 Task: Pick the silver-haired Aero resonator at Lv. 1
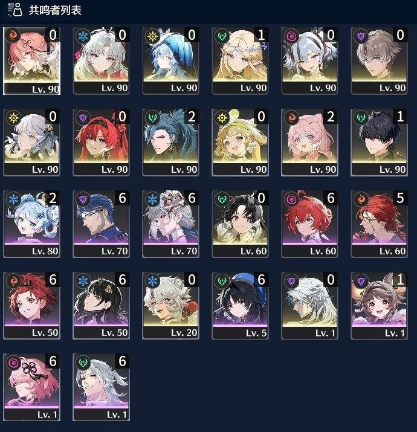[101, 387]
